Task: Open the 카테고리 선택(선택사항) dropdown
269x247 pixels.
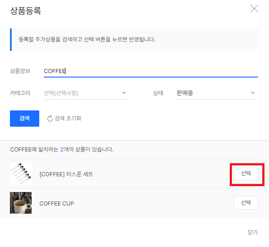Action: coord(87,93)
